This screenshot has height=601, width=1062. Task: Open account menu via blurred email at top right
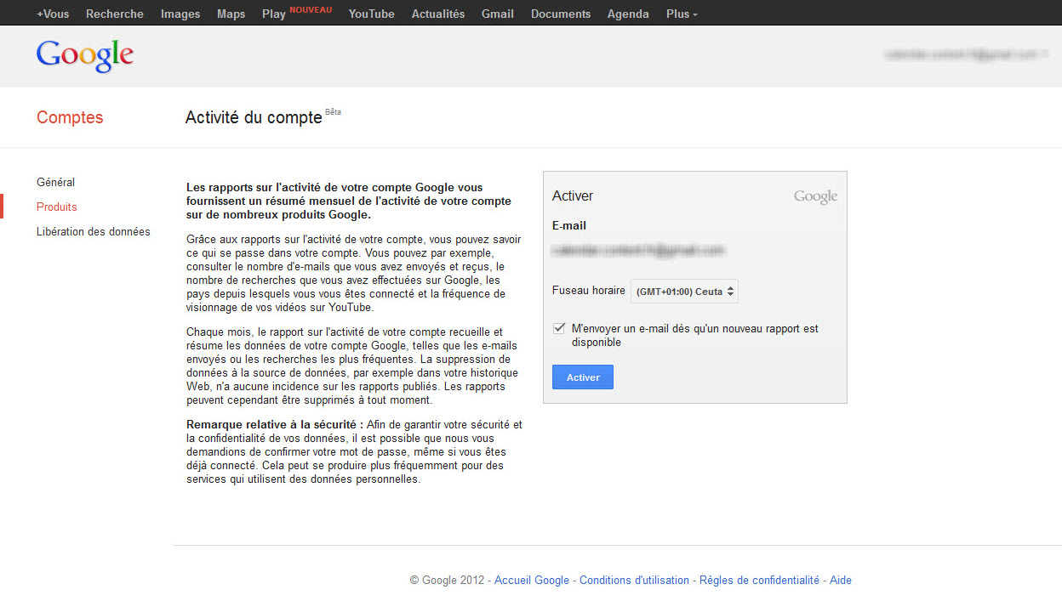pyautogui.click(x=965, y=54)
